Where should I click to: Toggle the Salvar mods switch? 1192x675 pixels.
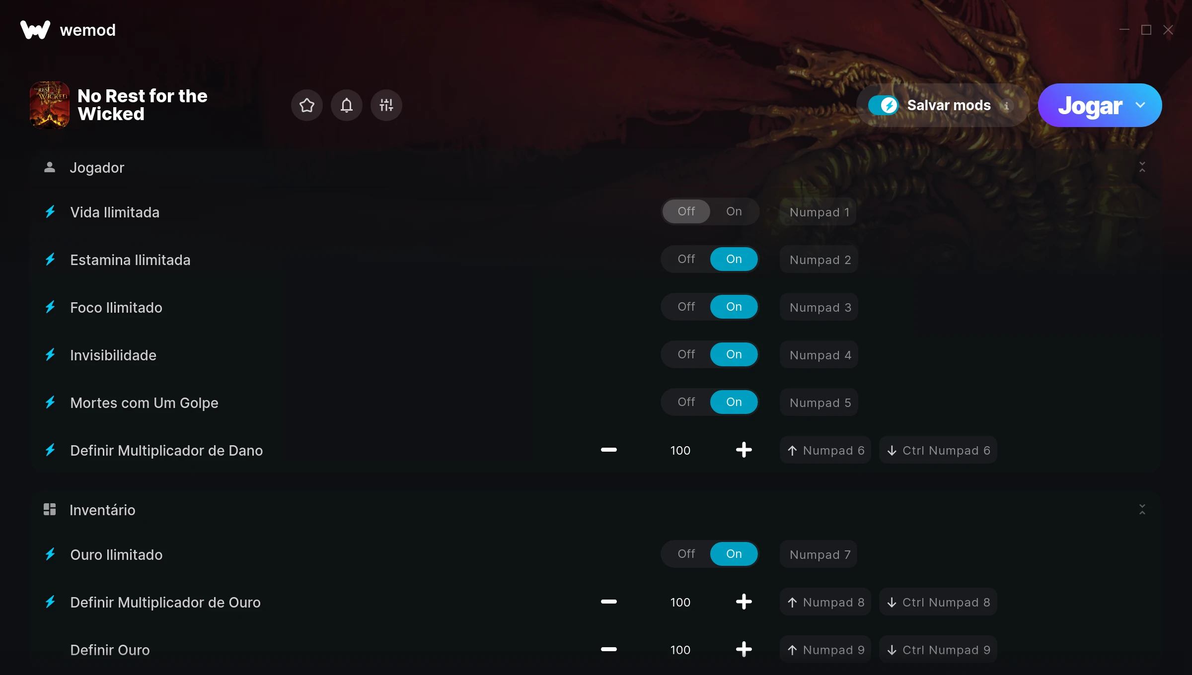883,105
